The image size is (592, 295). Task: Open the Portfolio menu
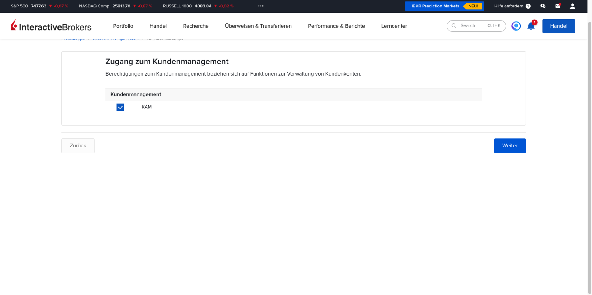123,26
